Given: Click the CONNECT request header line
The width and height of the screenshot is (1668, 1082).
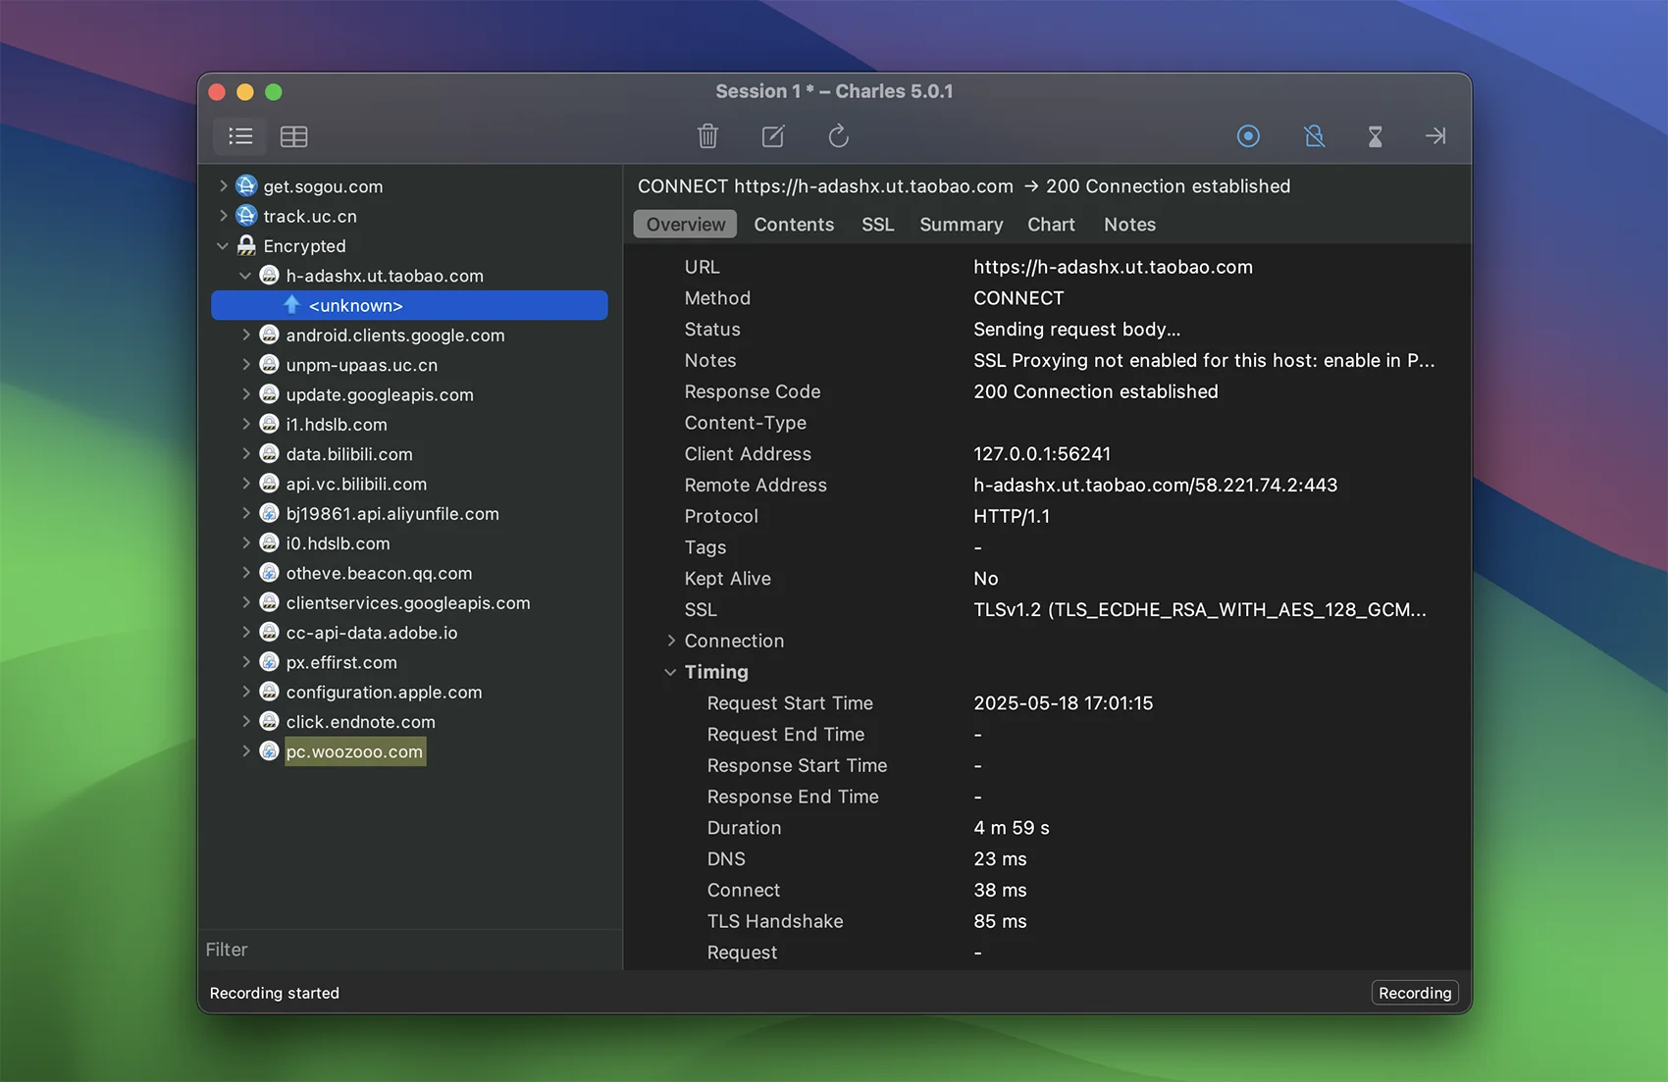Looking at the screenshot, I should [964, 185].
